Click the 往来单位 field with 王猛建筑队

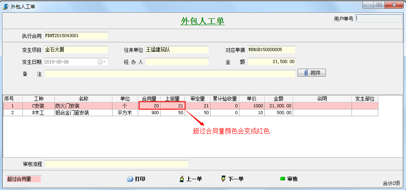coord(177,50)
